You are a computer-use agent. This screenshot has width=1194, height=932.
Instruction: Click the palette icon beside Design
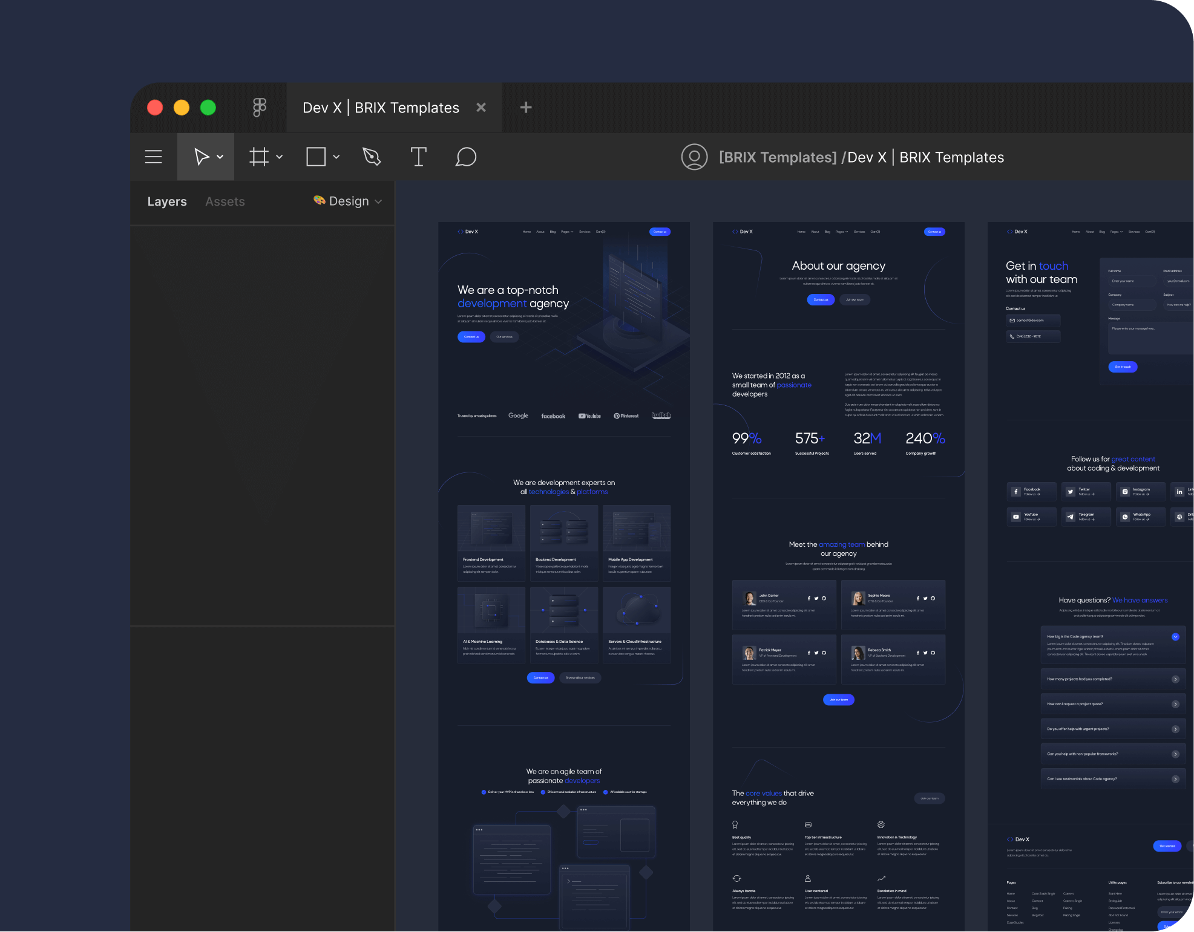pyautogui.click(x=320, y=201)
